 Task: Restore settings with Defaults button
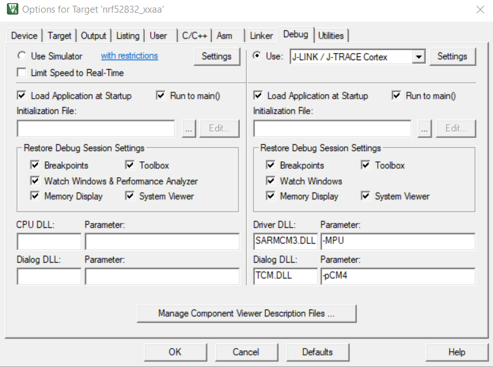pos(318,352)
